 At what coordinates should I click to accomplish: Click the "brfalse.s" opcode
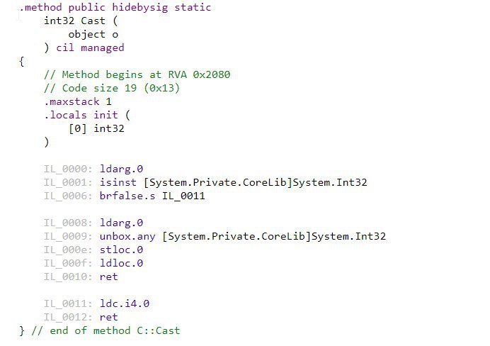[x=127, y=196]
